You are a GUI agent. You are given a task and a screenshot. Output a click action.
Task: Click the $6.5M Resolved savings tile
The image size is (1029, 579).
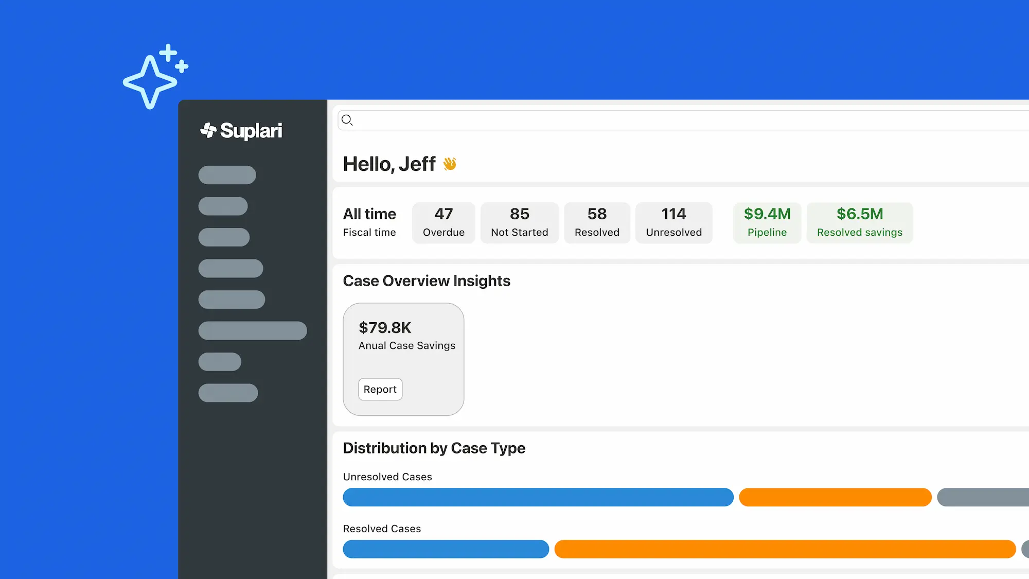tap(859, 222)
